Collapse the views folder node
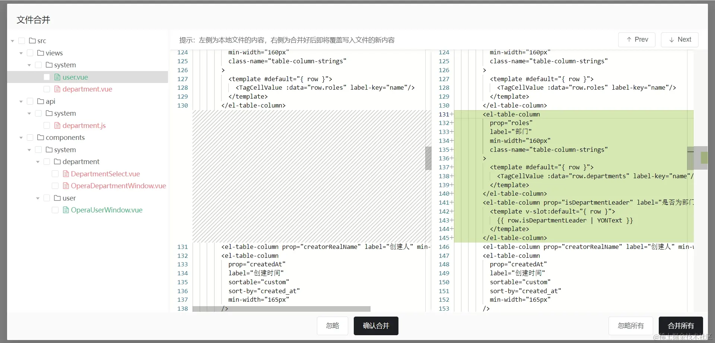 pos(21,53)
